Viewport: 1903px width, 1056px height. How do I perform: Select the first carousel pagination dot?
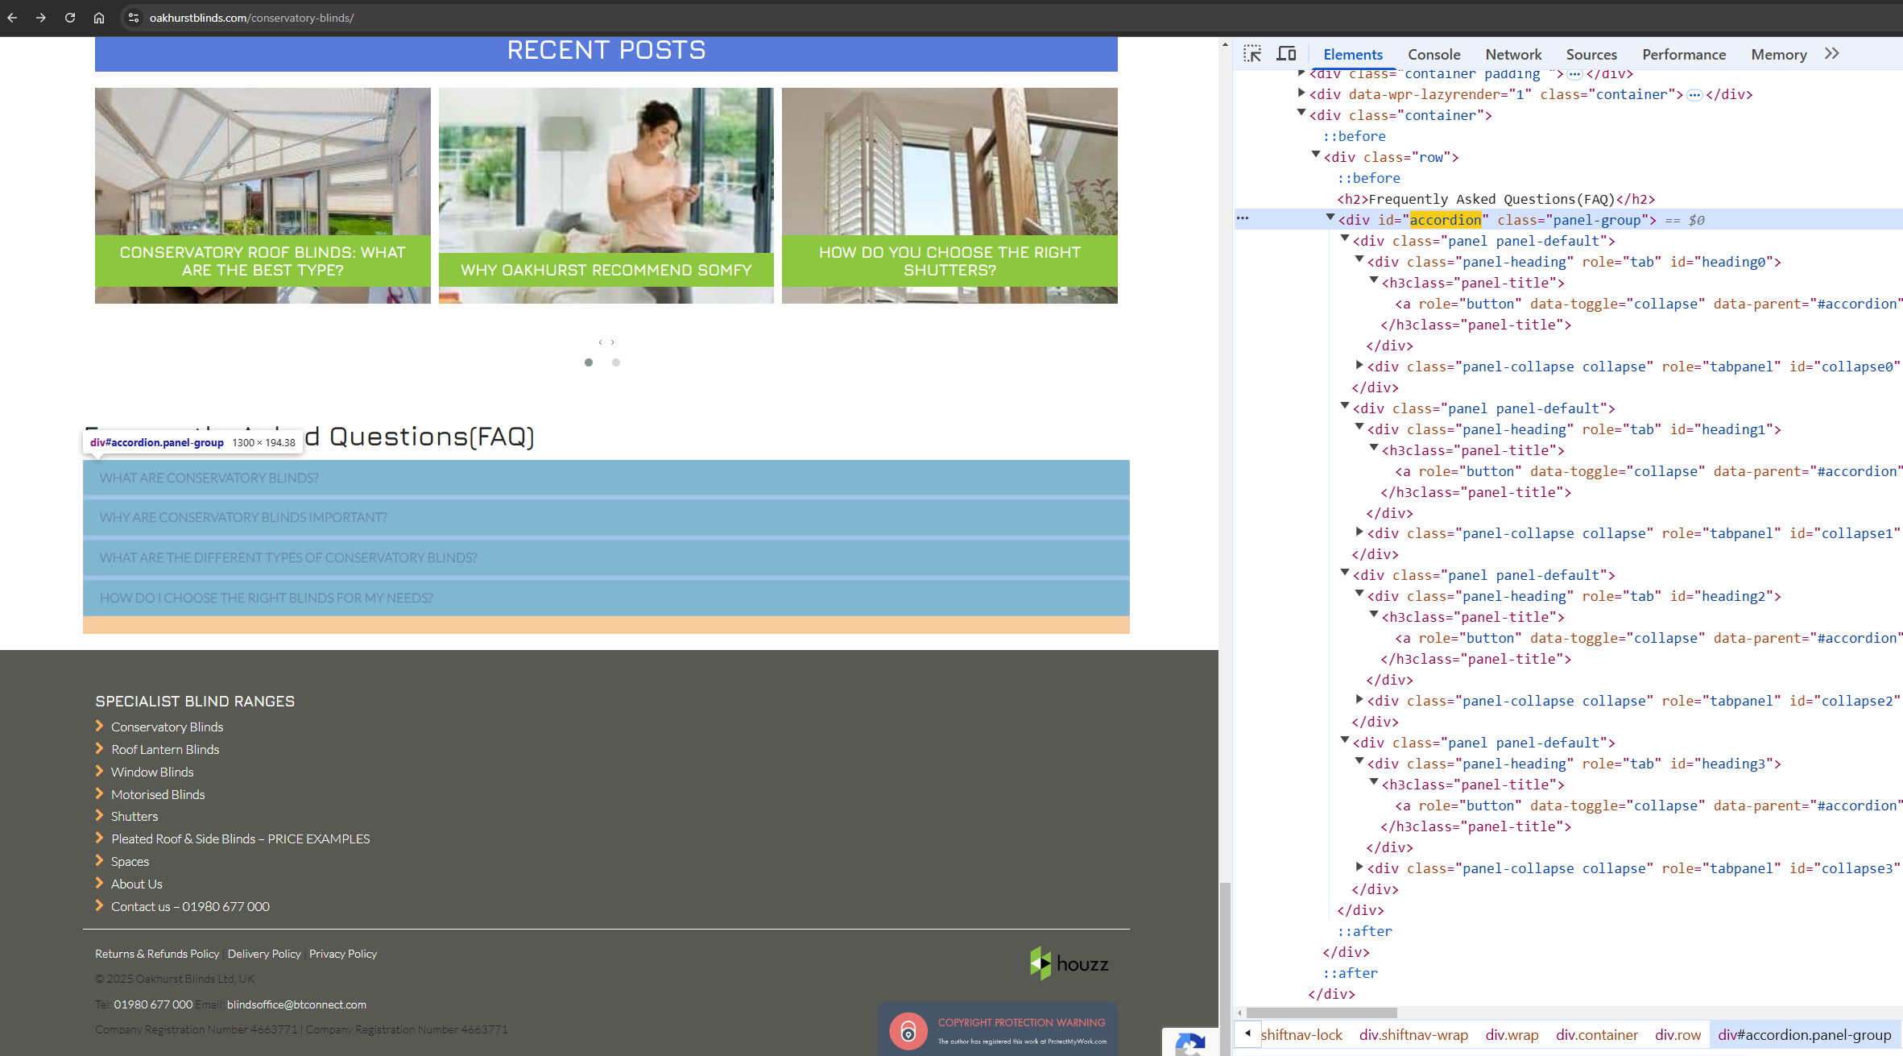(x=589, y=362)
